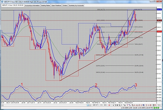
Task: Click the vertical scale I-beam icon
Action: tap(115, 105)
